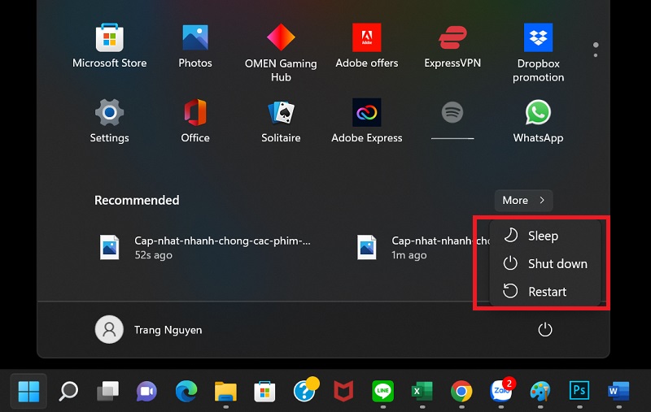
Task: Launch Adobe Express
Action: (367, 120)
